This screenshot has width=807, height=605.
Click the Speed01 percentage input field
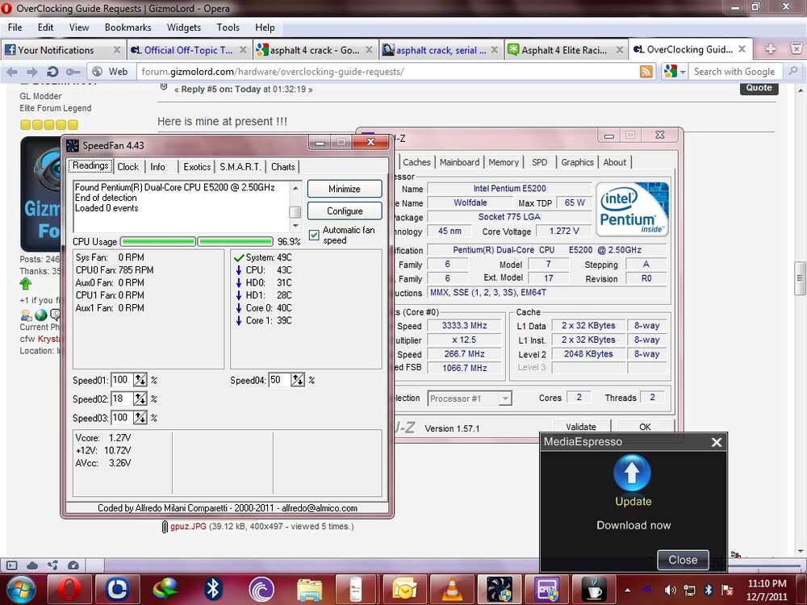pos(122,380)
